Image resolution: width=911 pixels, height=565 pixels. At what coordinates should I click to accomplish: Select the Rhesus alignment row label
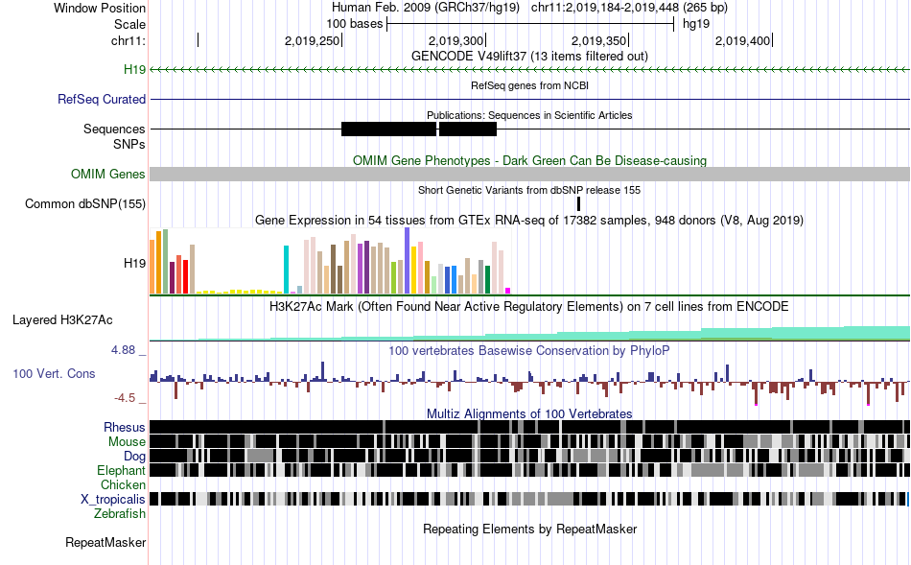[125, 427]
